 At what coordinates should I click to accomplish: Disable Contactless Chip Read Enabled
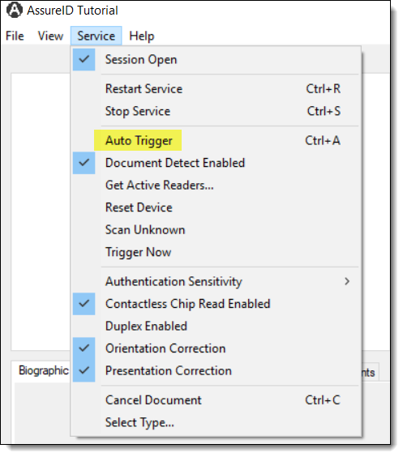84,304
